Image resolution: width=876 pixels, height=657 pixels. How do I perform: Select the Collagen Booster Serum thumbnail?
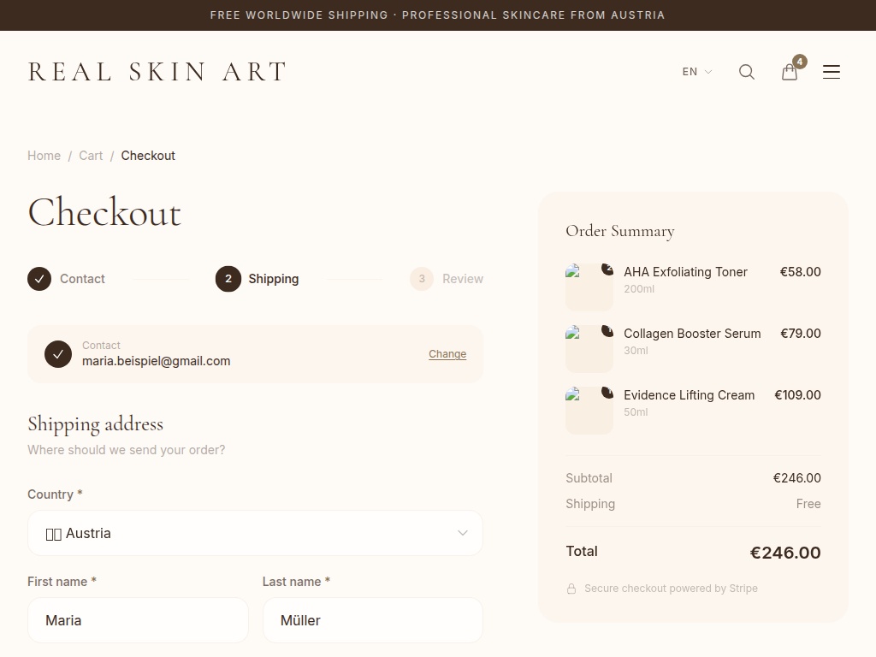(x=589, y=349)
